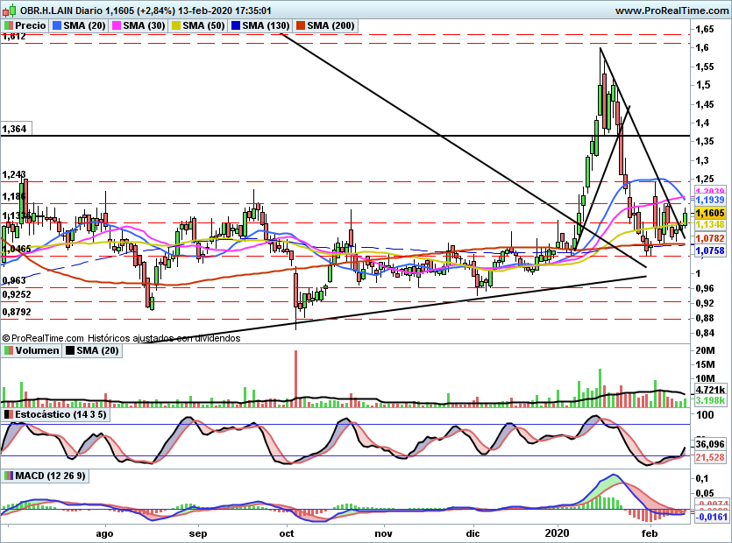
Task: Select the Estocástico (14 3 5) label
Action: [x=60, y=414]
